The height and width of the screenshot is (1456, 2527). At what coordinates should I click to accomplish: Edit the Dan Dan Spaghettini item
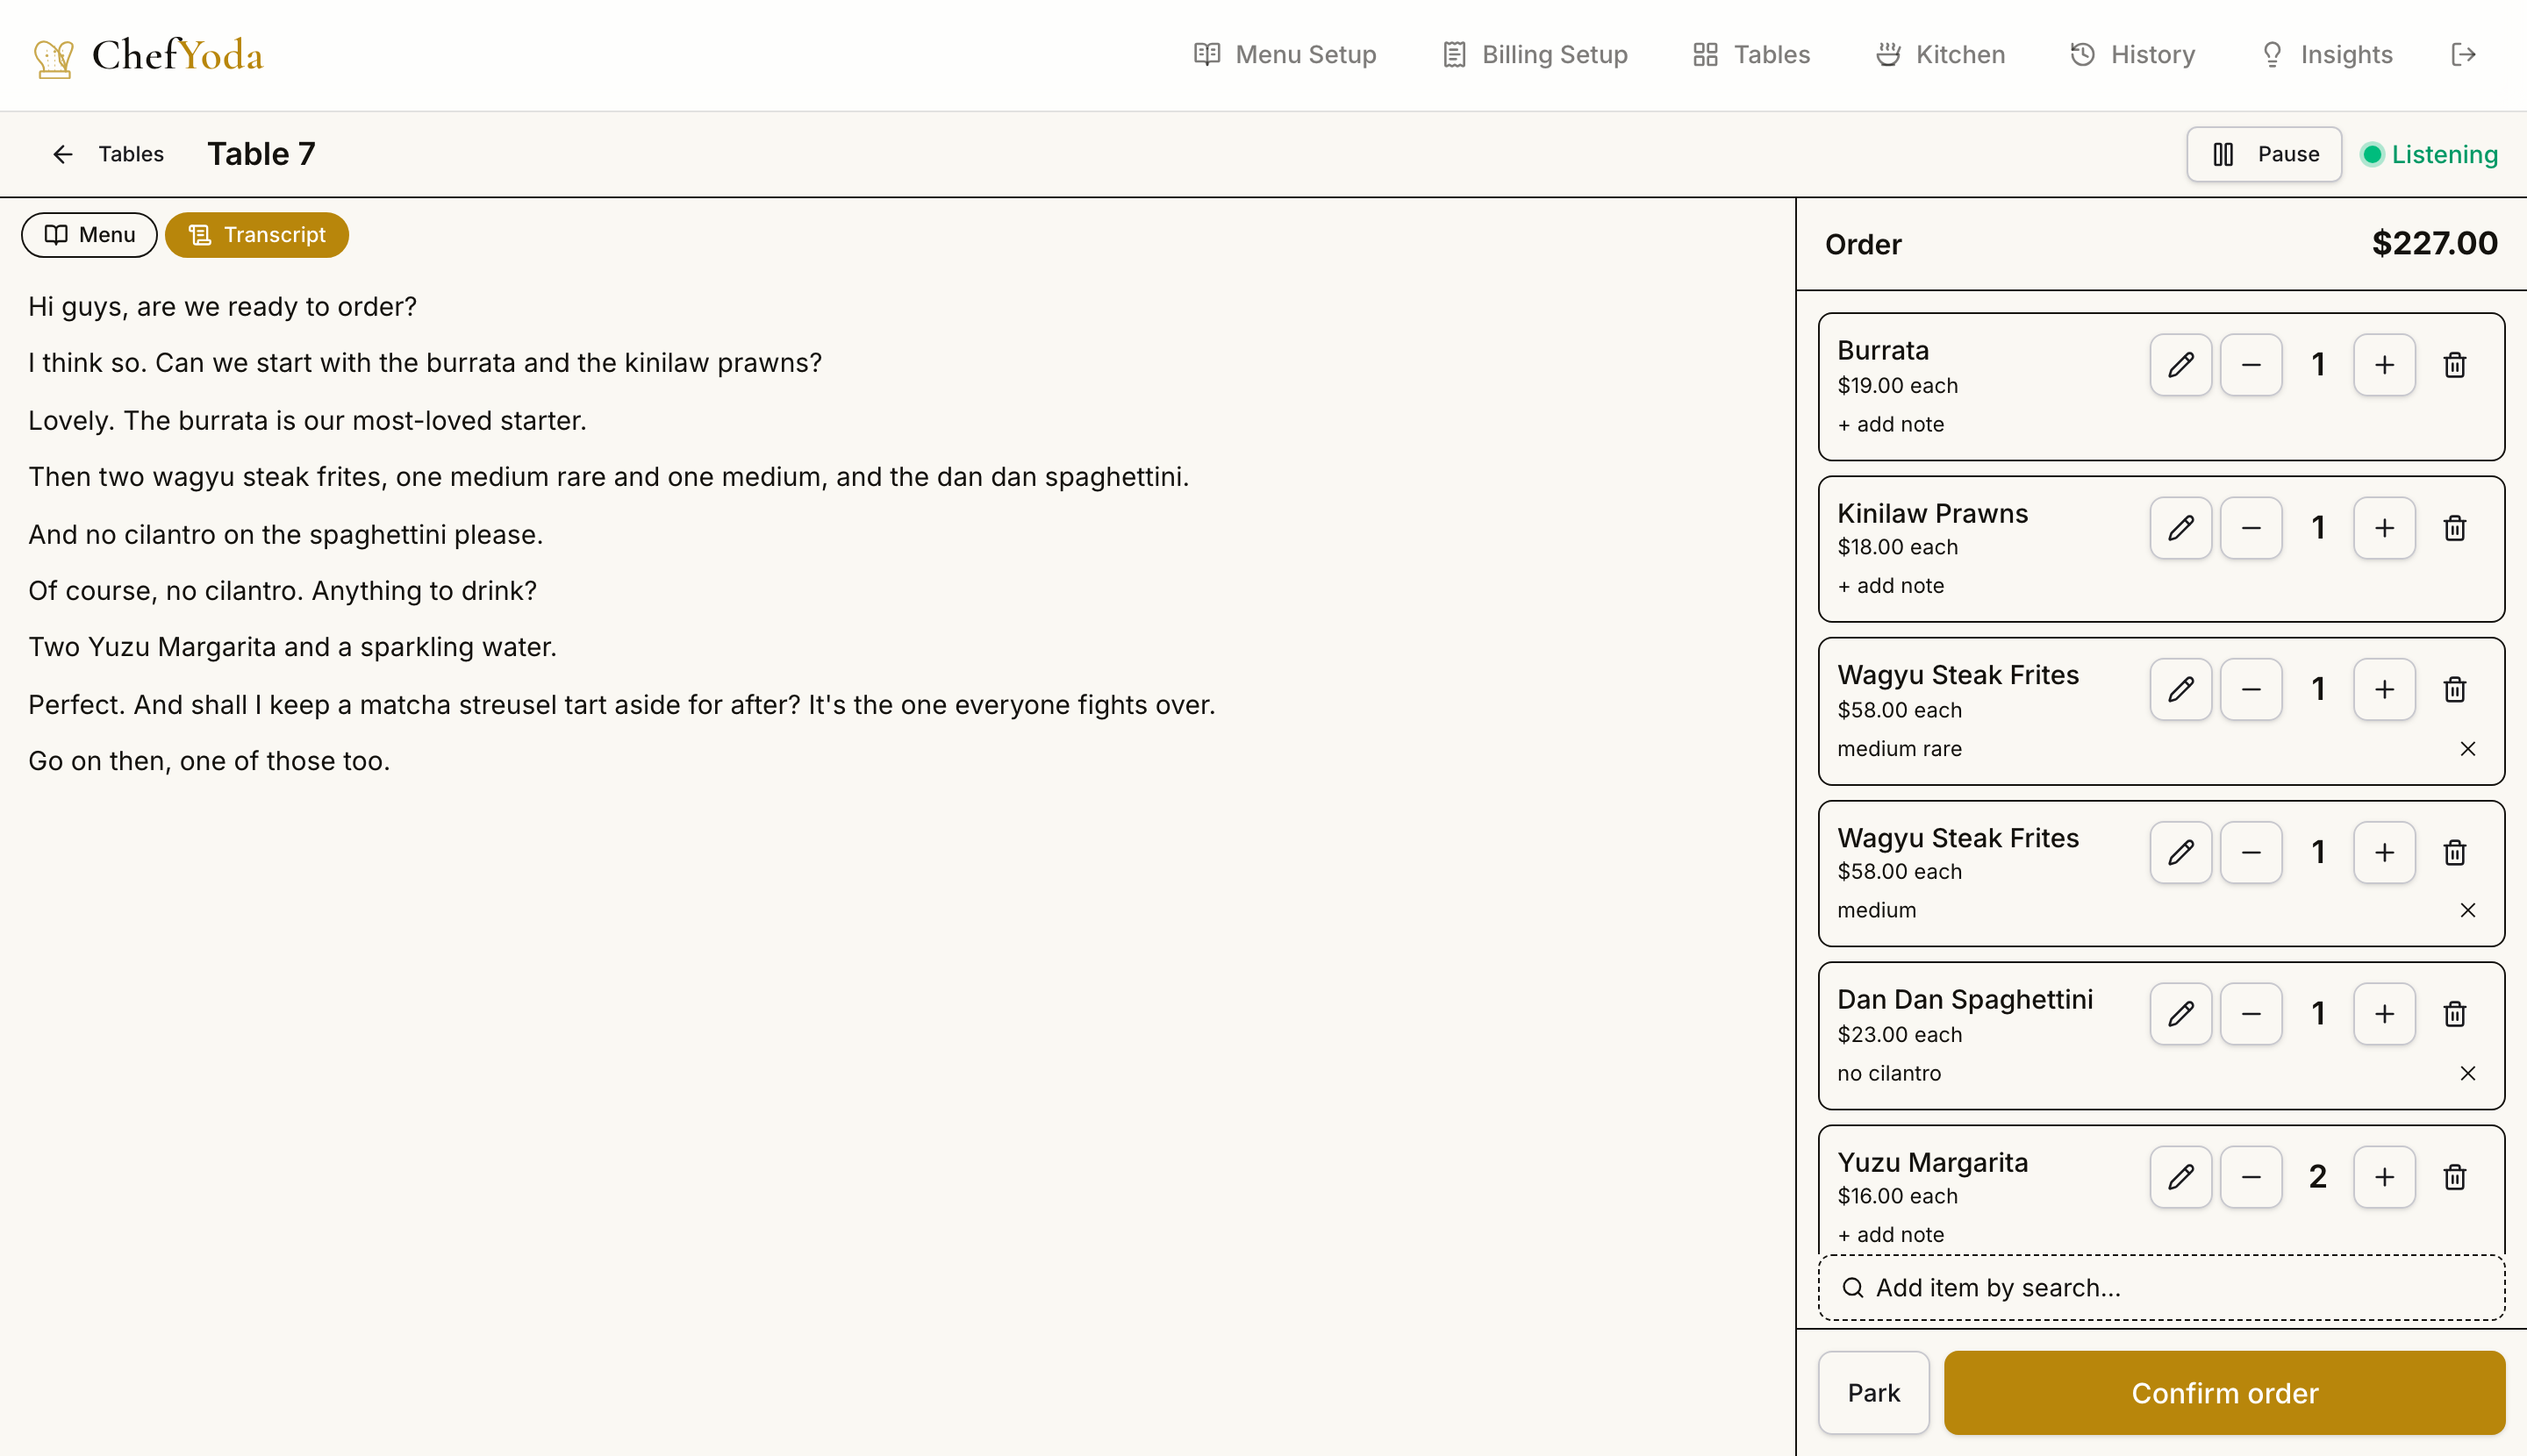pyautogui.click(x=2181, y=1014)
